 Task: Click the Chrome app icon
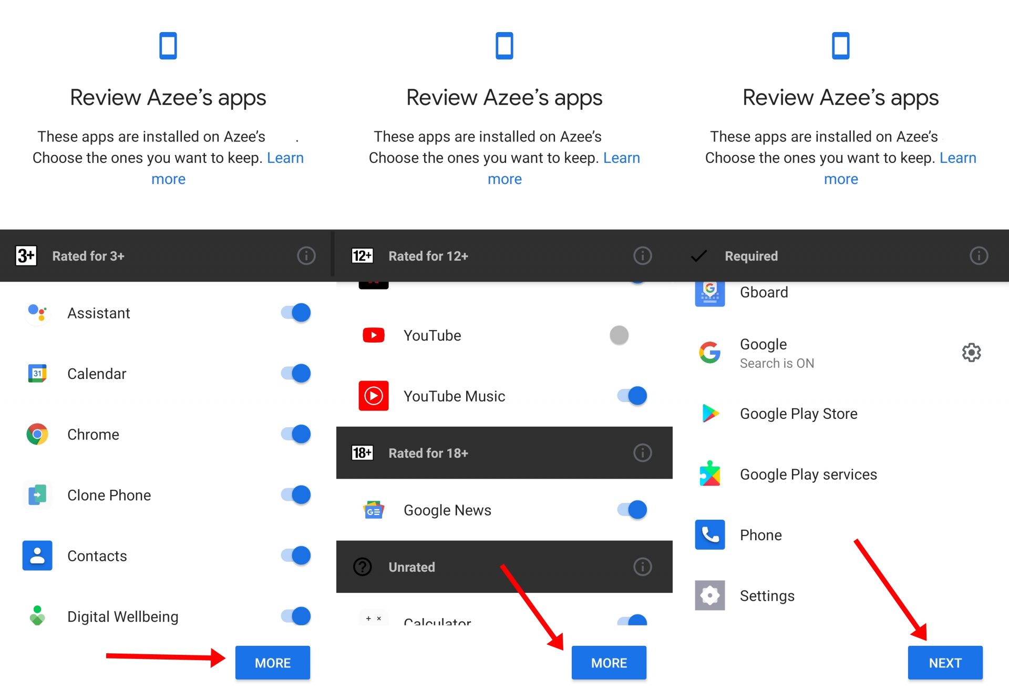pyautogui.click(x=37, y=435)
